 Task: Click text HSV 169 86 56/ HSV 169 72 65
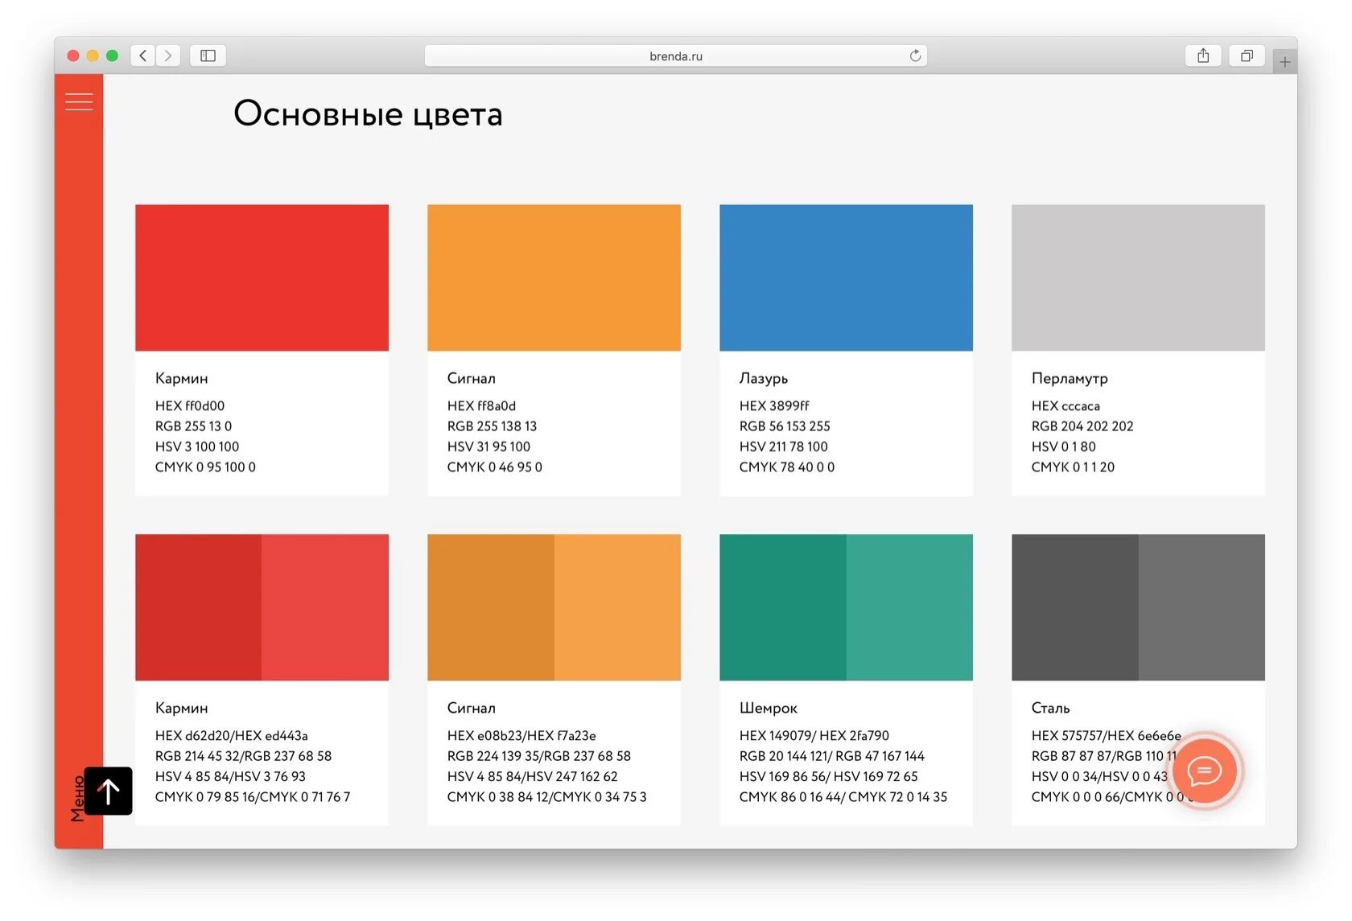tap(828, 776)
